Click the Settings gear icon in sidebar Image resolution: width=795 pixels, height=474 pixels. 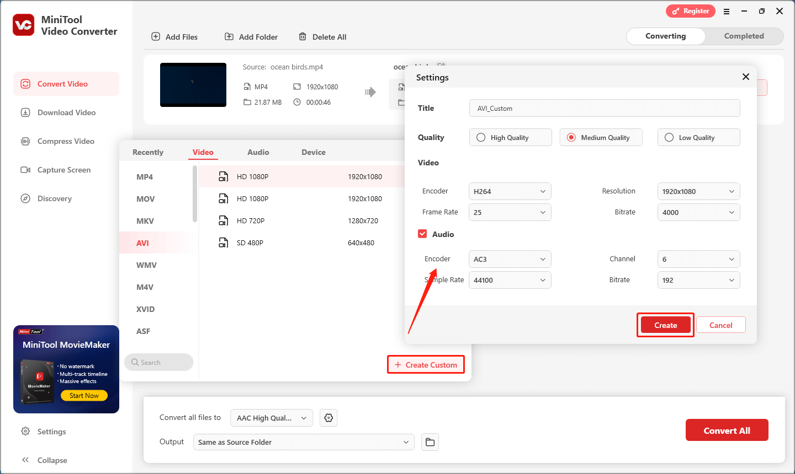click(25, 431)
